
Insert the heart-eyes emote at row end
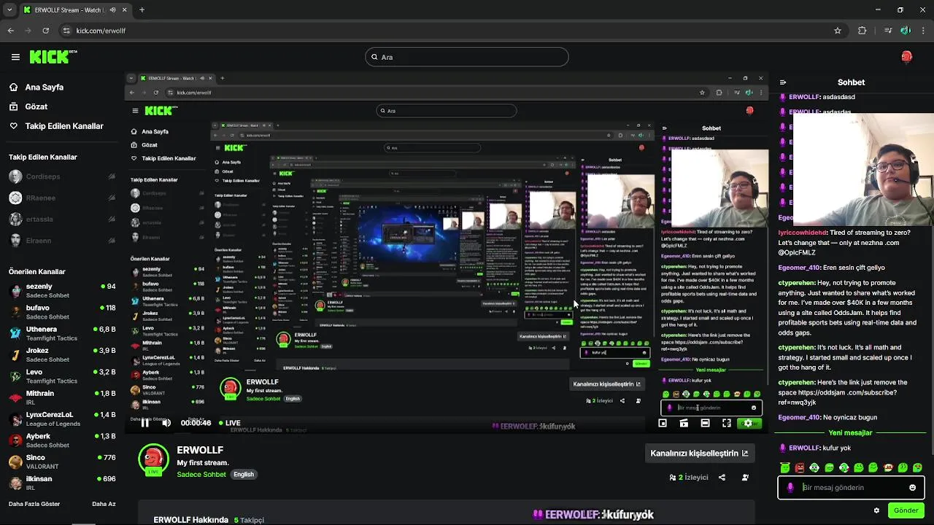917,467
